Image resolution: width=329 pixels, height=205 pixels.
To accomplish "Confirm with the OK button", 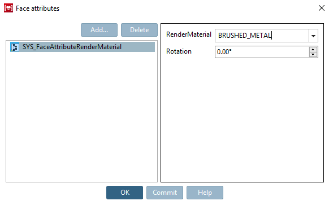I will pos(124,193).
